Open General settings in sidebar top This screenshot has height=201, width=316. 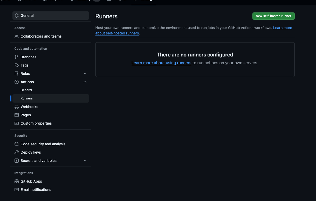coord(51,16)
